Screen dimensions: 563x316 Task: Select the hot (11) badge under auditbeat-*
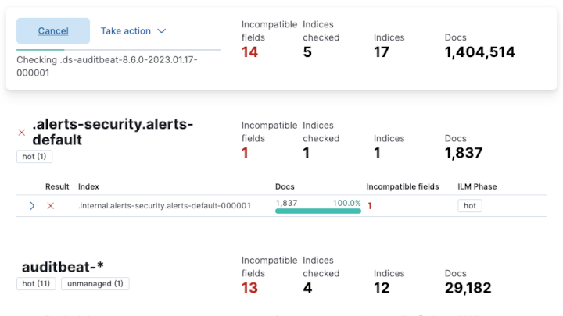tap(36, 284)
